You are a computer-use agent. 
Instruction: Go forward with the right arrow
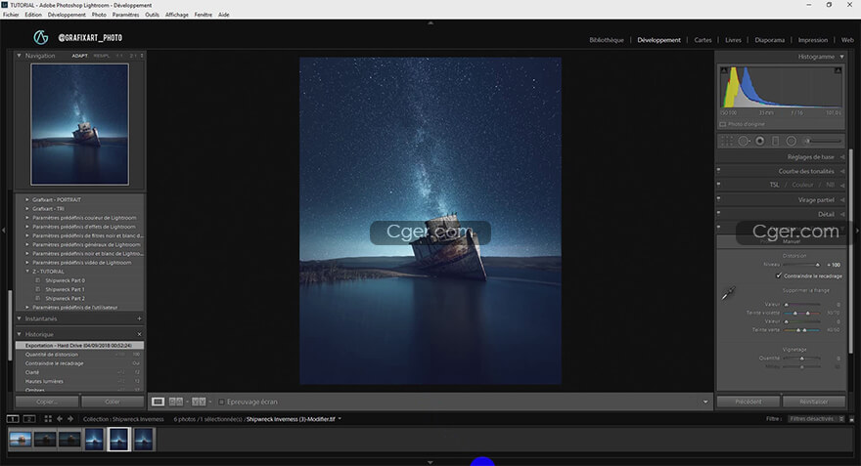tap(70, 419)
